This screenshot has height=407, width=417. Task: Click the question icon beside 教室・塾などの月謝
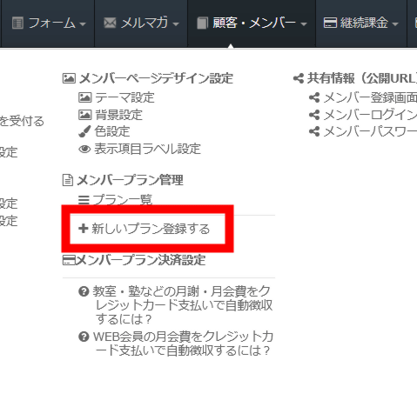[x=84, y=291]
